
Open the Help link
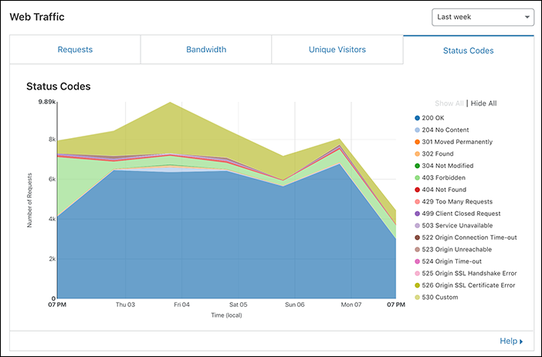click(511, 341)
